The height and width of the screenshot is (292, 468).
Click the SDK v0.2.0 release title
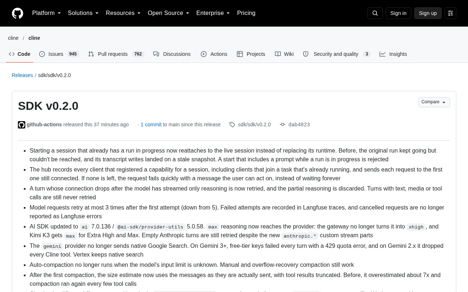point(48,106)
